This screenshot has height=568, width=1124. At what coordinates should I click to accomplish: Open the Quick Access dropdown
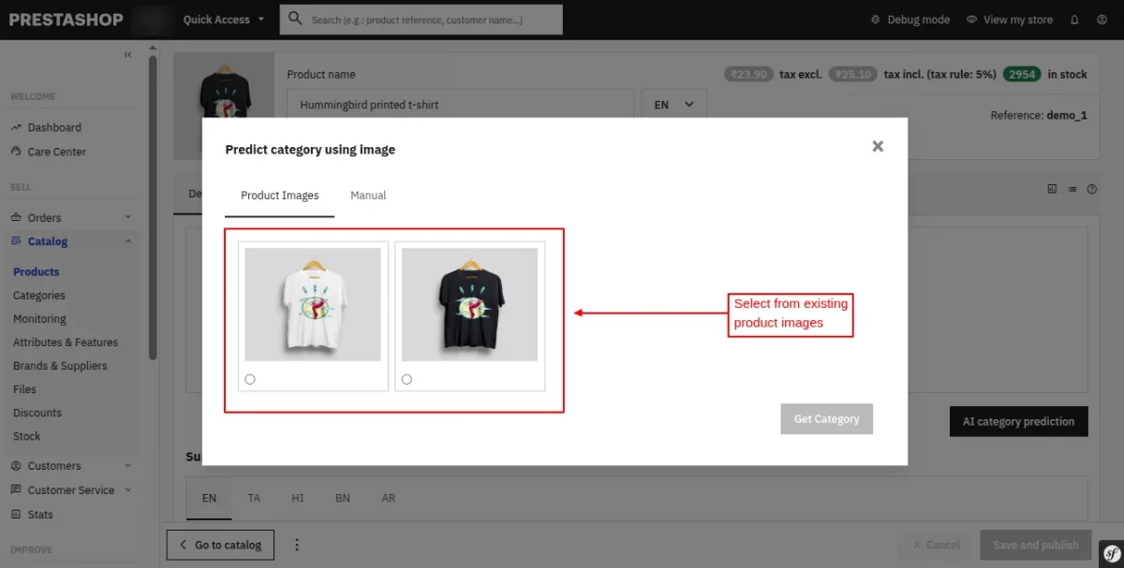(x=223, y=19)
